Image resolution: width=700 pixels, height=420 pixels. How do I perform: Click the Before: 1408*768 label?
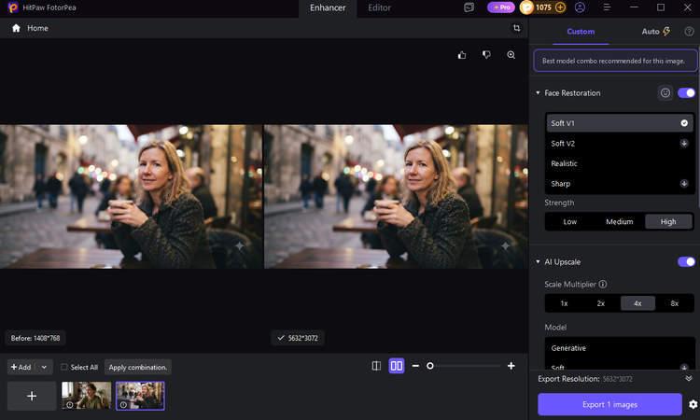(x=35, y=338)
